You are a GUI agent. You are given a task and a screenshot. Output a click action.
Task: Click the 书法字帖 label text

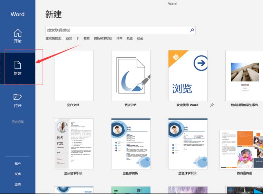pos(130,105)
